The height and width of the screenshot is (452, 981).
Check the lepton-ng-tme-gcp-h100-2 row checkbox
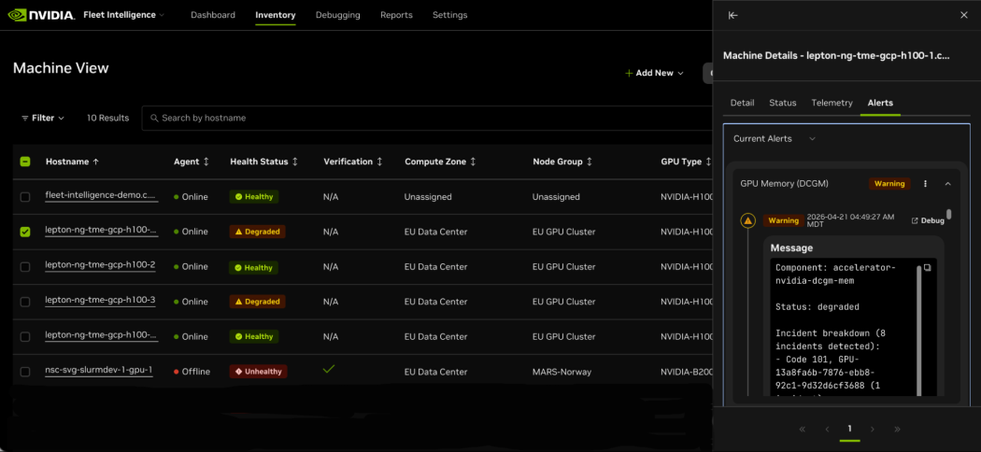(25, 267)
